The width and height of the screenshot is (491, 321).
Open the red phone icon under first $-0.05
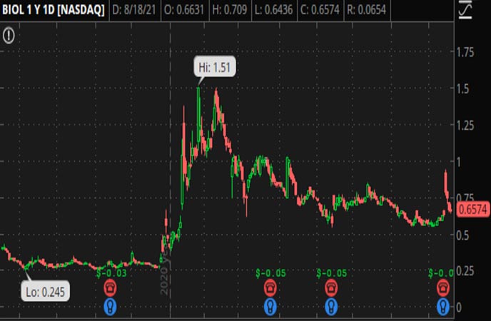(270, 287)
